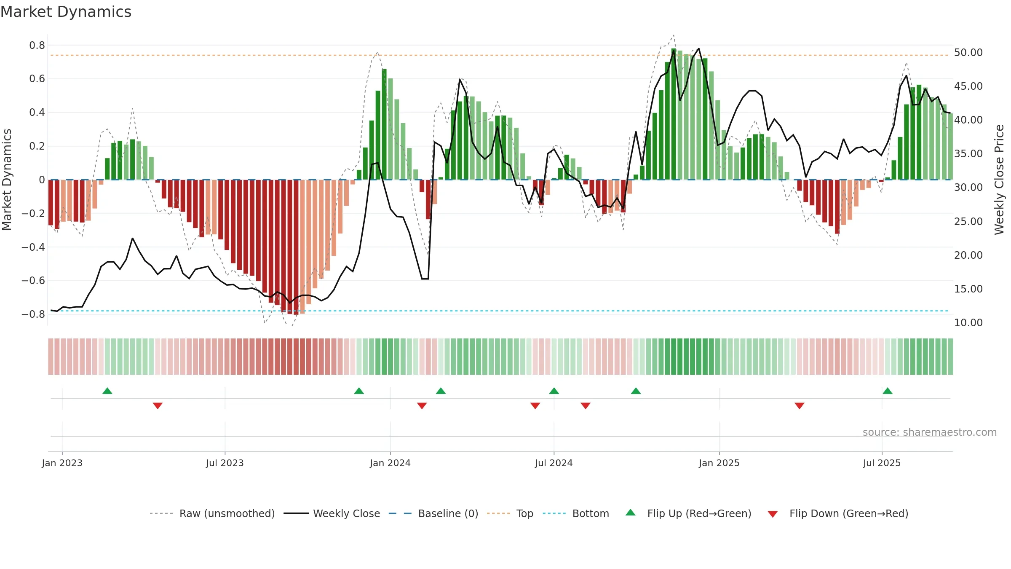This screenshot has height=569, width=1011.
Task: Toggle the Bottom legend entry
Action: tap(576, 513)
